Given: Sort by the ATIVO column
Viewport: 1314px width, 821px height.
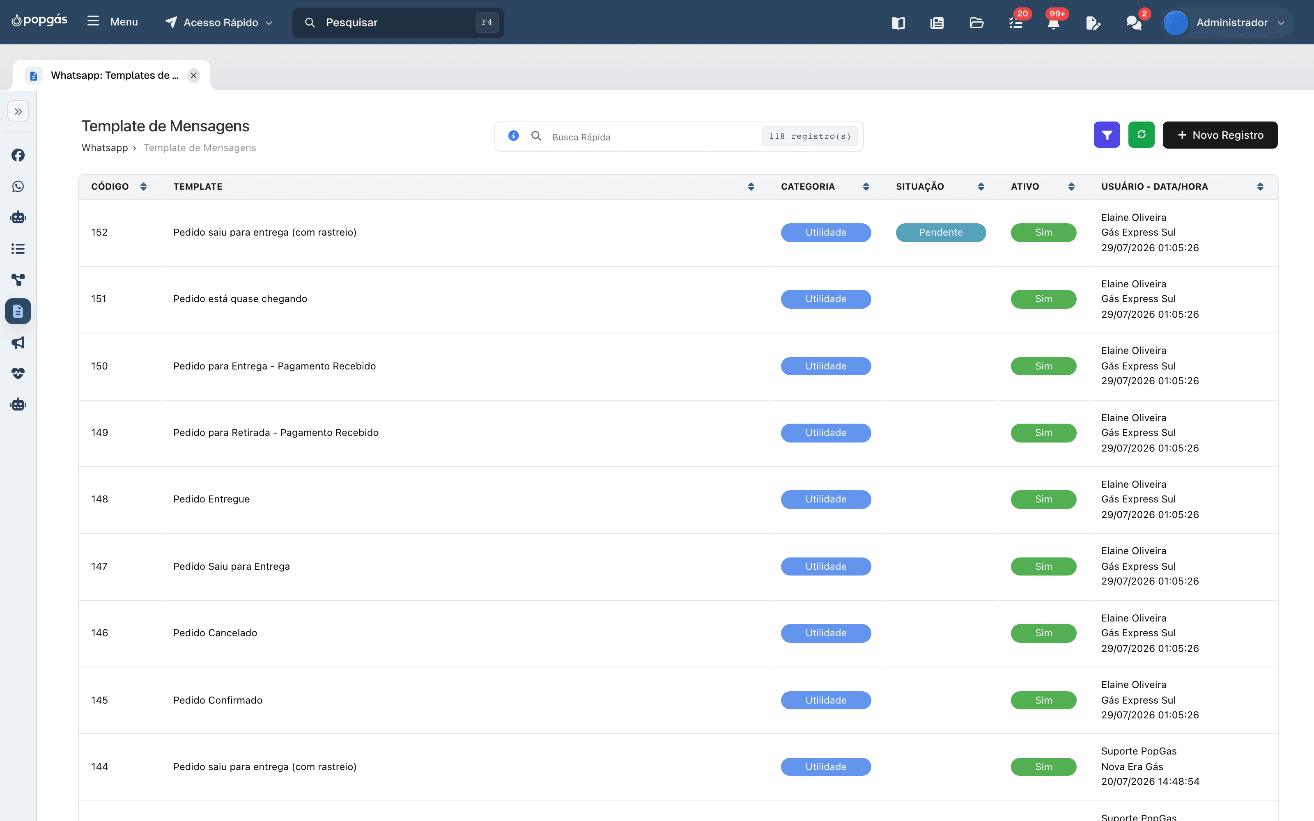Looking at the screenshot, I should click(x=1071, y=187).
